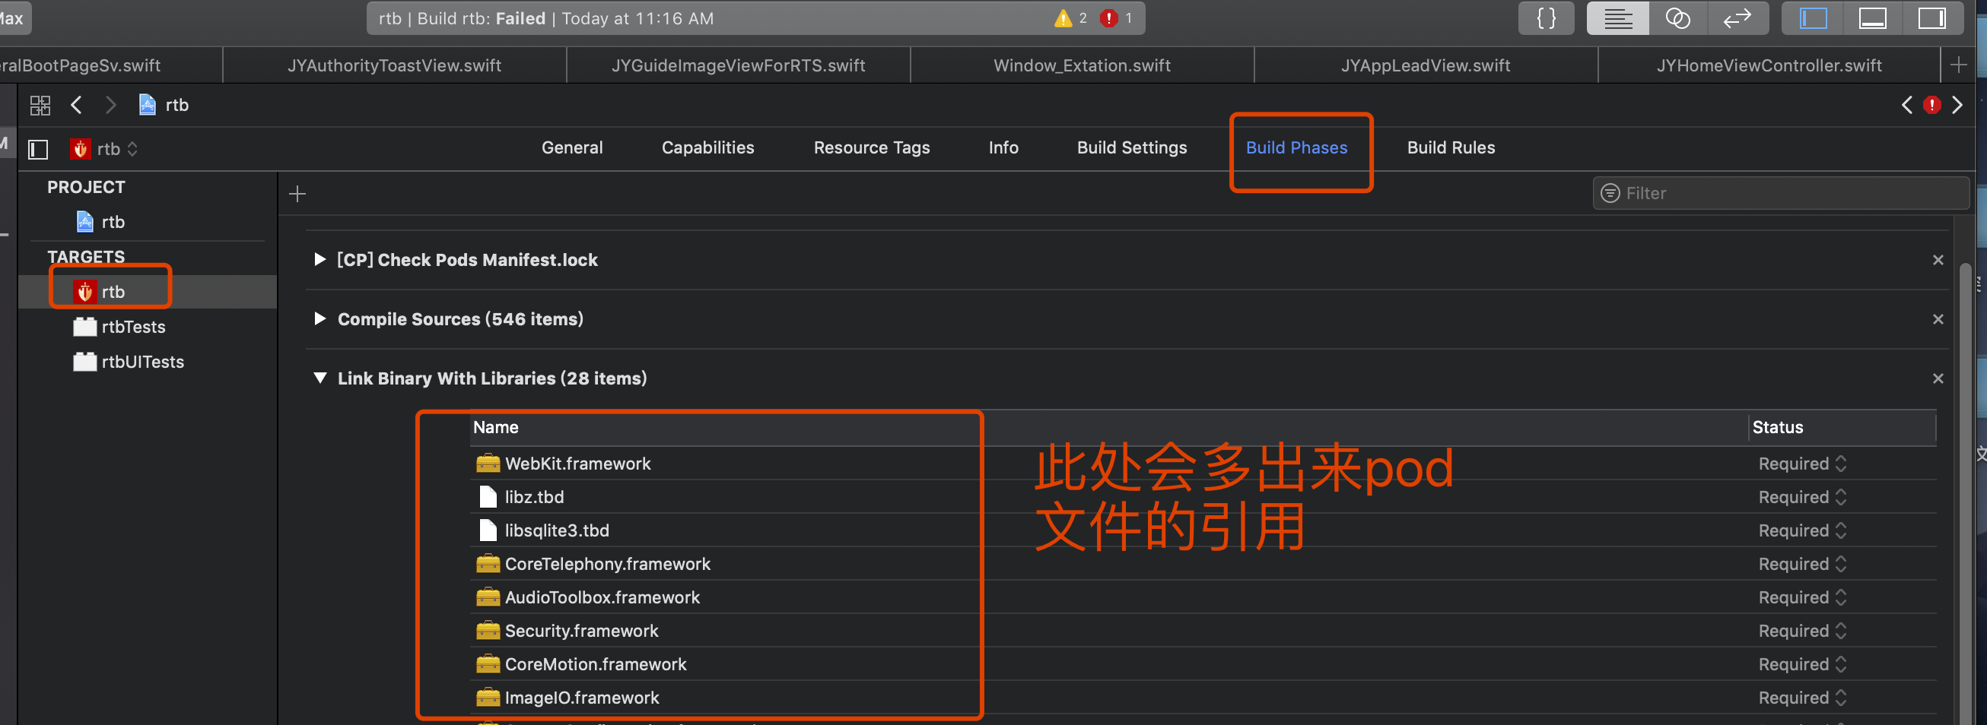Open JYAppLeadView.swift tab

[1426, 65]
